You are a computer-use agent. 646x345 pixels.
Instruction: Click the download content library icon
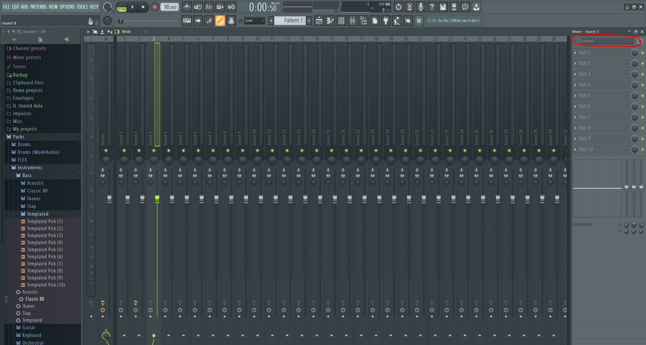pos(476,7)
